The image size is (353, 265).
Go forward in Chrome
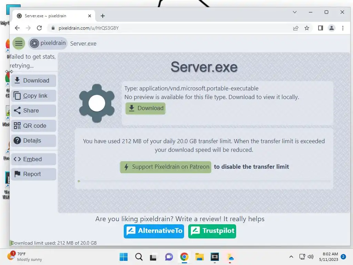coord(28,28)
